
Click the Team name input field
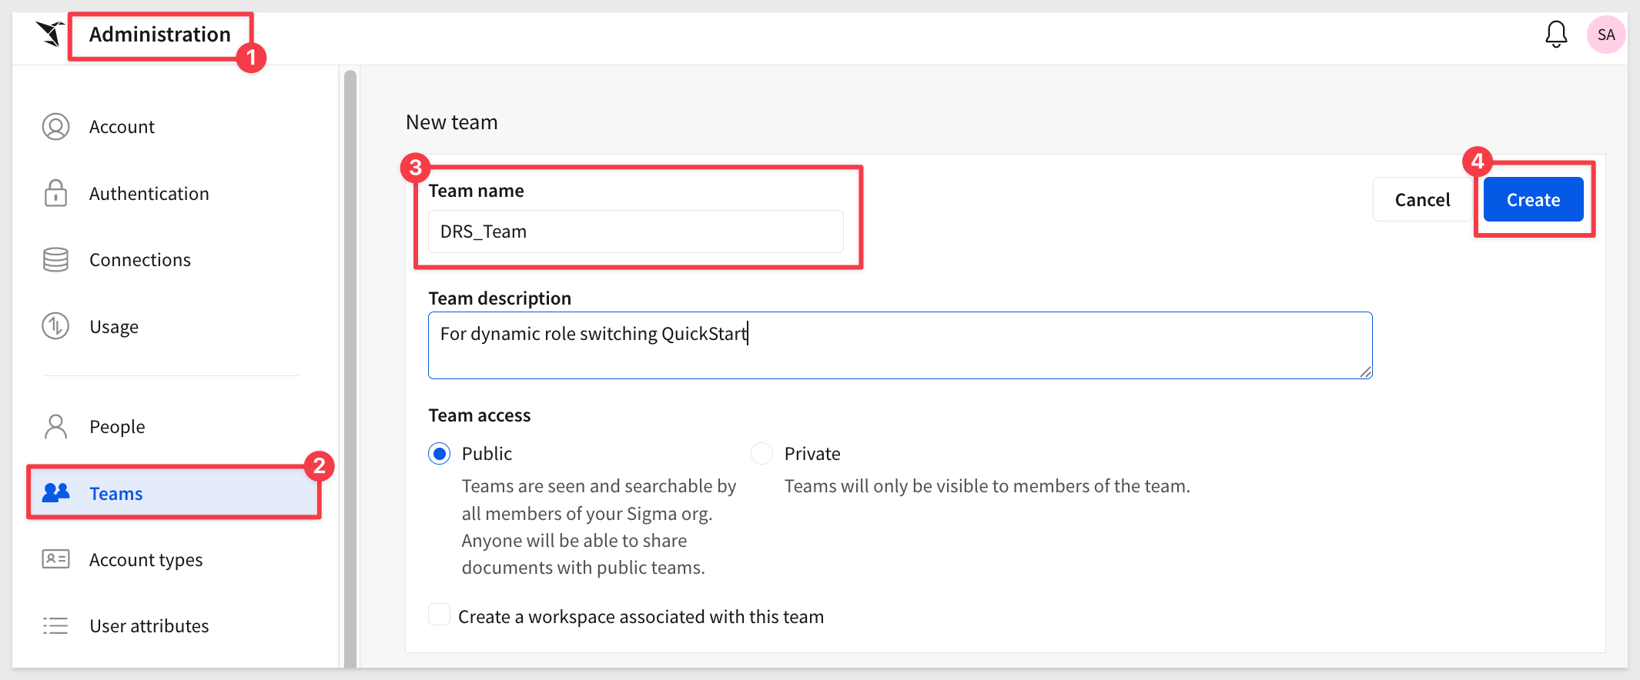[636, 232]
